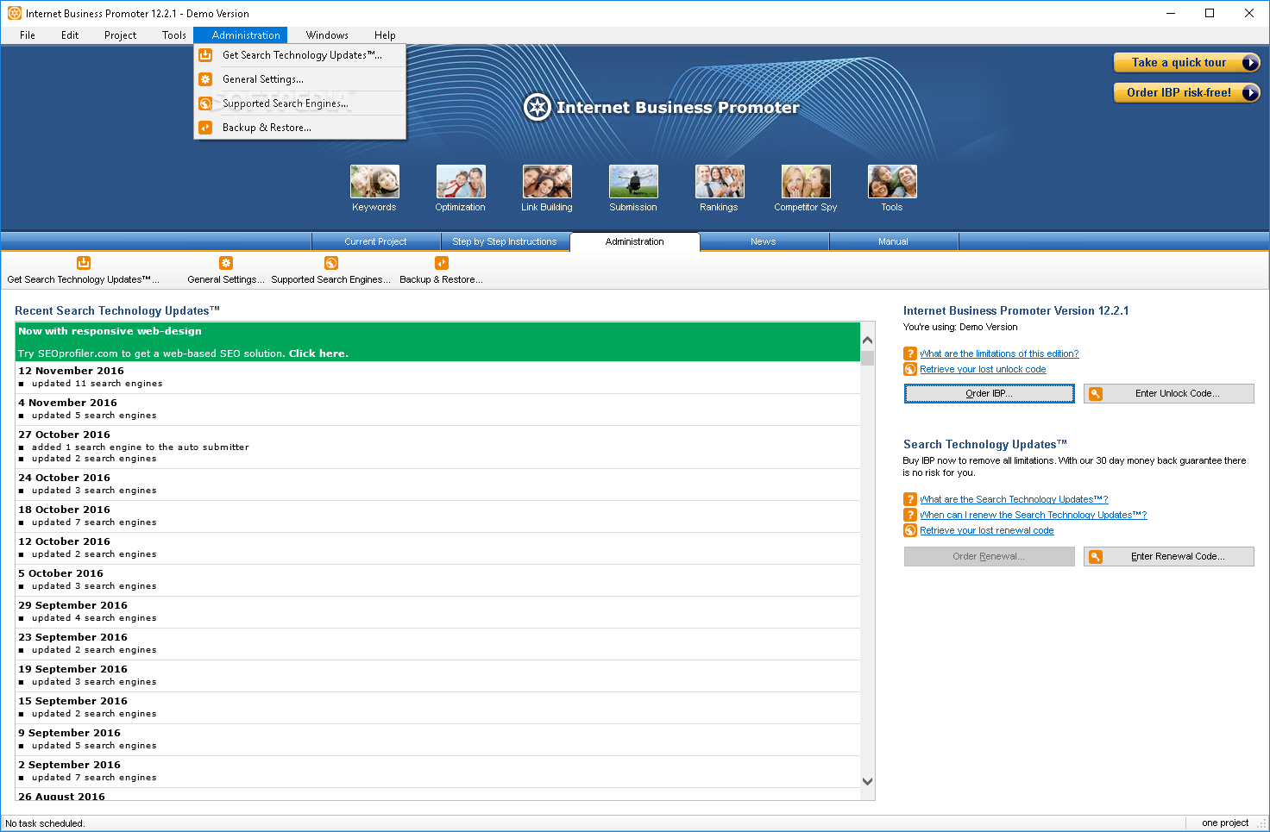
Task: Click the application icon in title bar
Action: coord(15,13)
